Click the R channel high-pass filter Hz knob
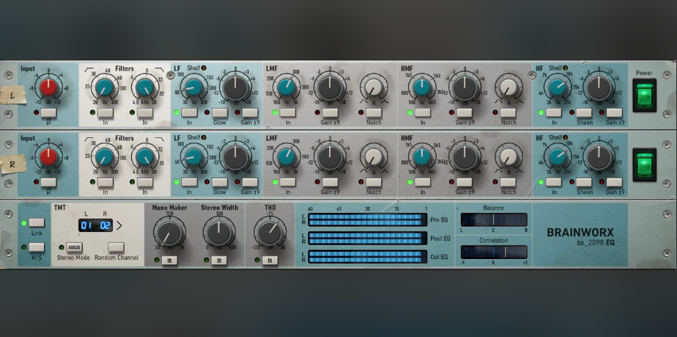The image size is (677, 337). [x=104, y=157]
